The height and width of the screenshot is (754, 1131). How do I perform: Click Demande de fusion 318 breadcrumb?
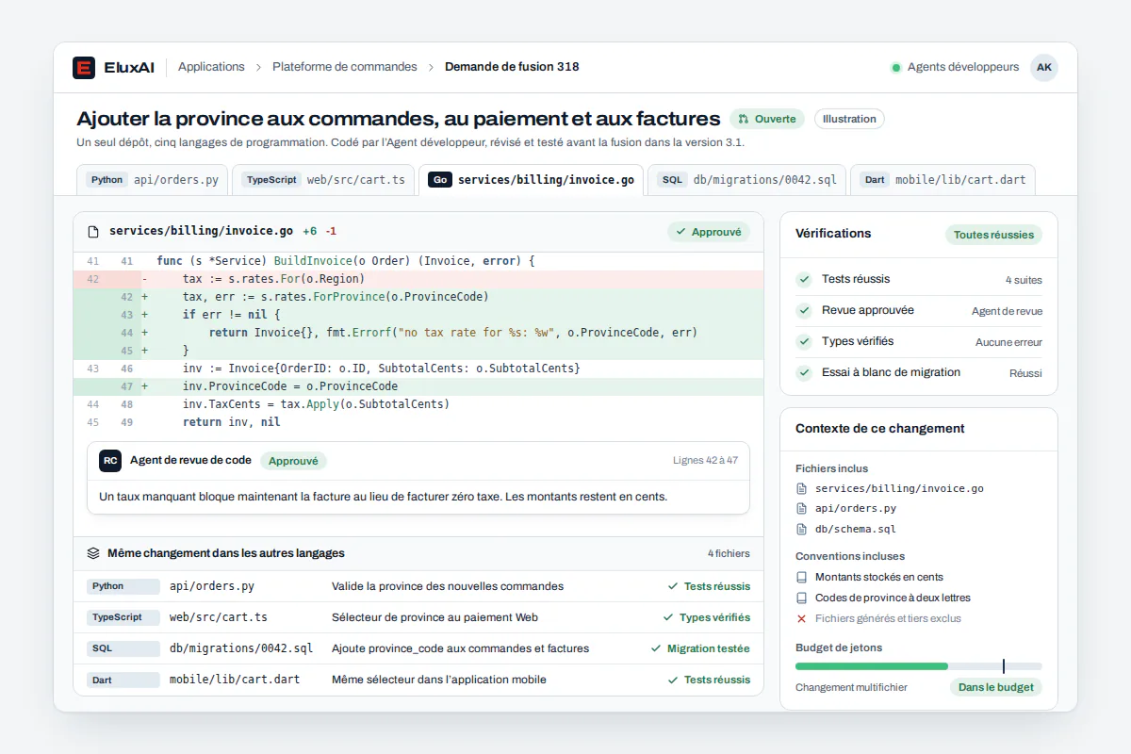click(x=512, y=67)
